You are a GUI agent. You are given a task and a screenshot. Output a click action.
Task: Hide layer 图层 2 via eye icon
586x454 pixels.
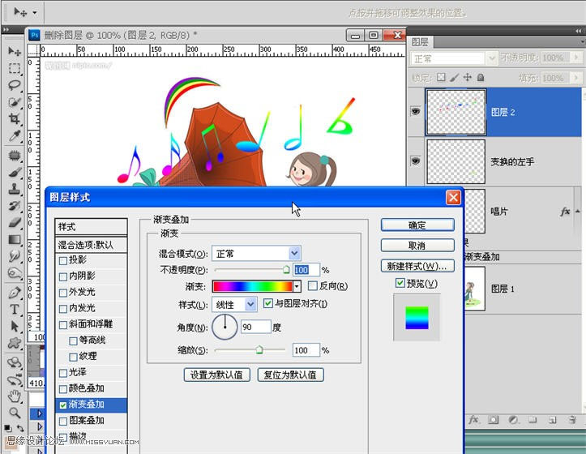pos(415,111)
